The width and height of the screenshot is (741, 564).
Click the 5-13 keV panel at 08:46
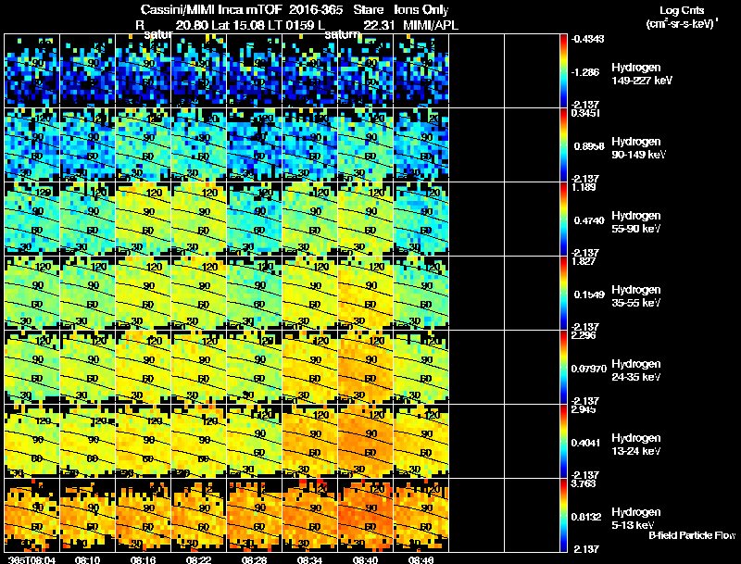[421, 516]
